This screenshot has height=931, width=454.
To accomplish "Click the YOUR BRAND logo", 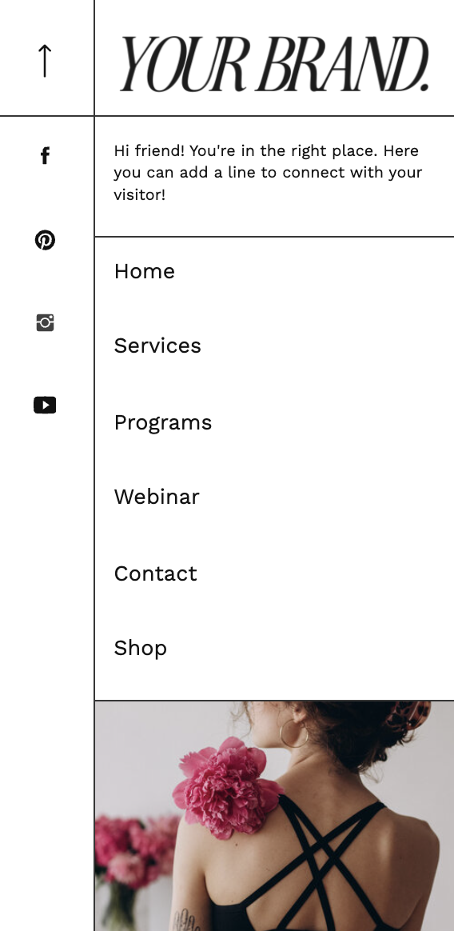I will pyautogui.click(x=274, y=64).
